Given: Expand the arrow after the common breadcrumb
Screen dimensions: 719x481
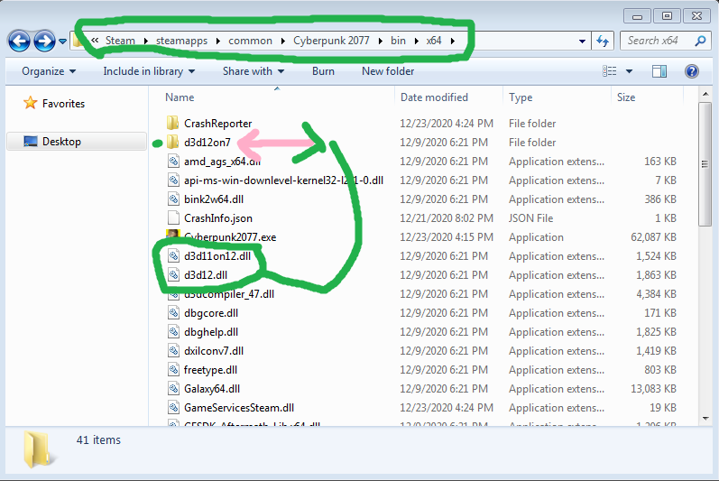Looking at the screenshot, I should tap(283, 41).
